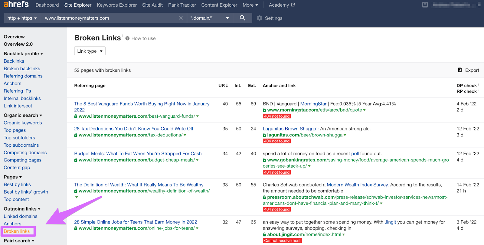The height and width of the screenshot is (245, 484).
Task: Open Keywords Explorer
Action: 117,5
